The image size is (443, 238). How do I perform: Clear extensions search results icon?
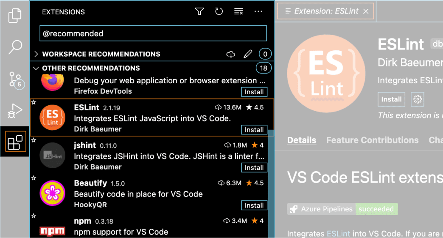(238, 11)
